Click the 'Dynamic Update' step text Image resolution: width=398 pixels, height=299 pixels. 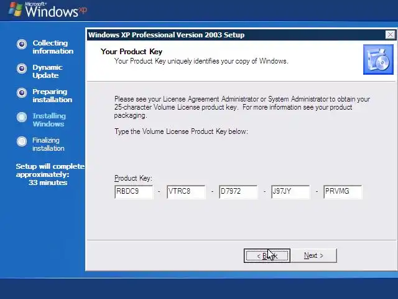click(47, 72)
